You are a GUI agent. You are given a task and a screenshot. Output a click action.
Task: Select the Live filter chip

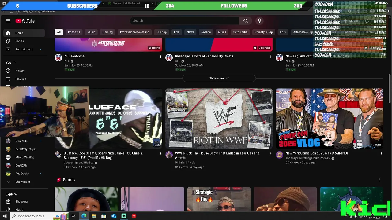(177, 32)
